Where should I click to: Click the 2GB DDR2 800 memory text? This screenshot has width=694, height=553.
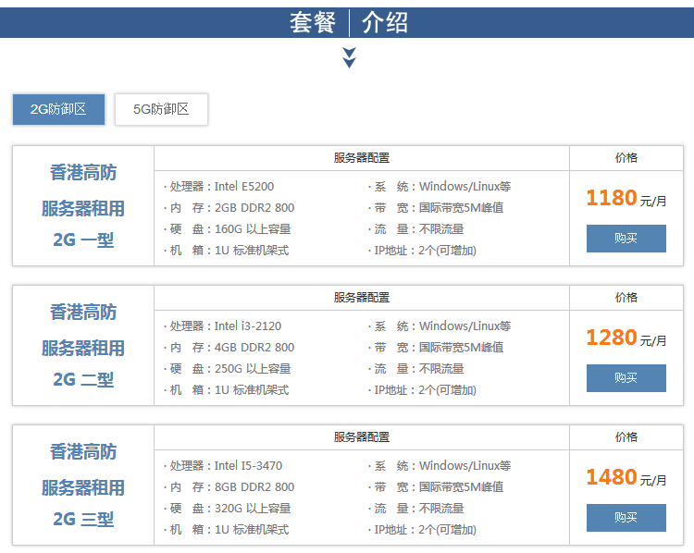click(x=254, y=207)
